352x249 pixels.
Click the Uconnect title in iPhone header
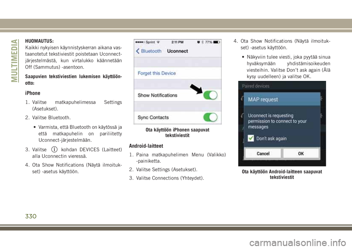[177, 51]
